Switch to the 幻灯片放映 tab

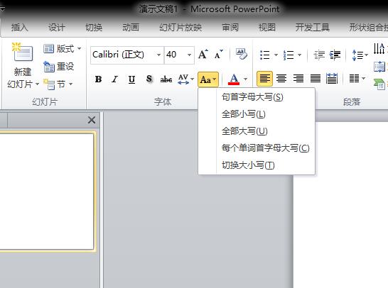tap(180, 28)
